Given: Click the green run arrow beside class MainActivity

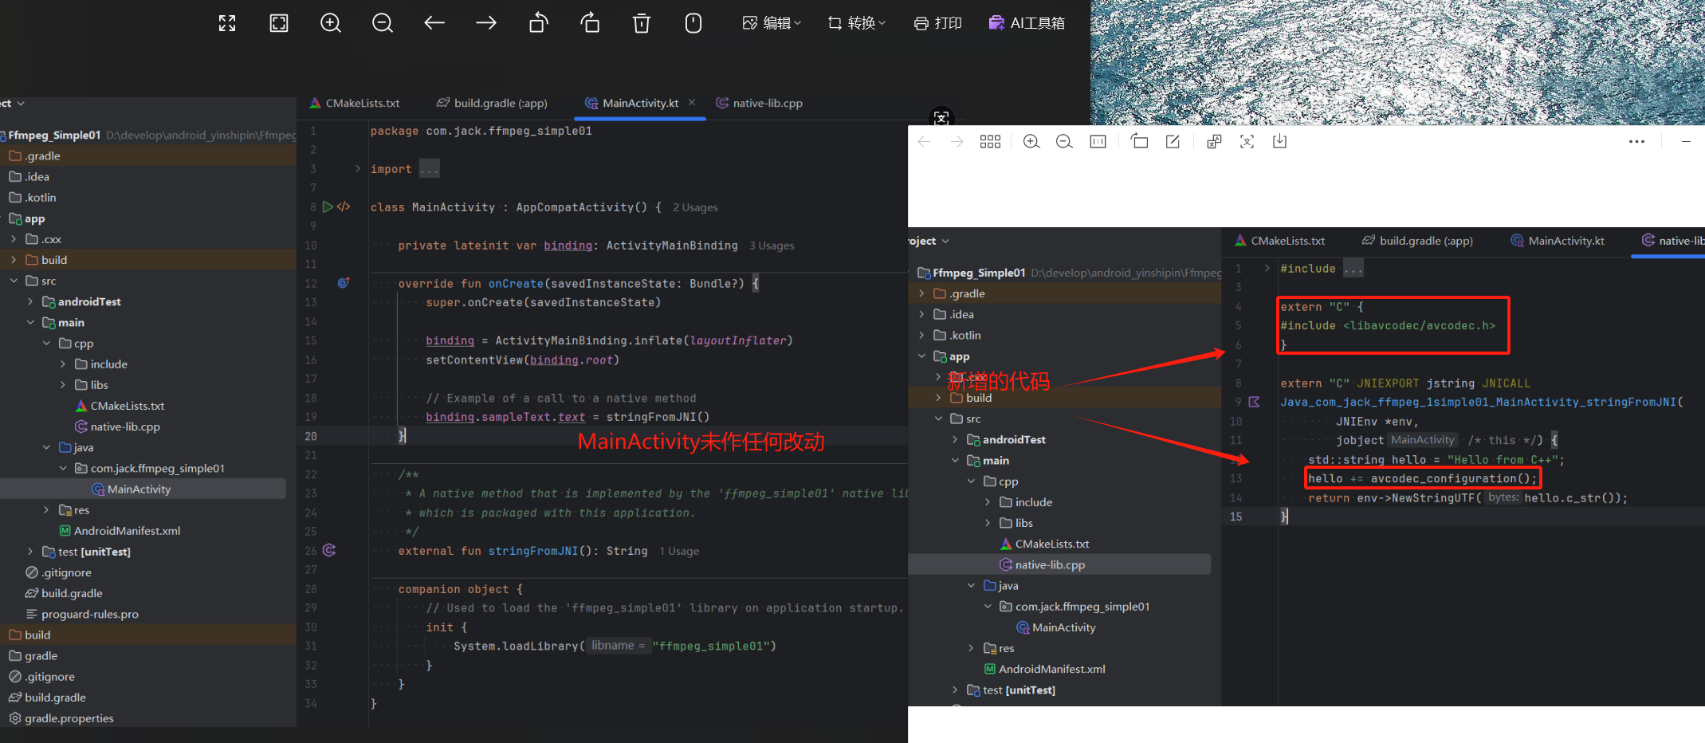Looking at the screenshot, I should 328,207.
